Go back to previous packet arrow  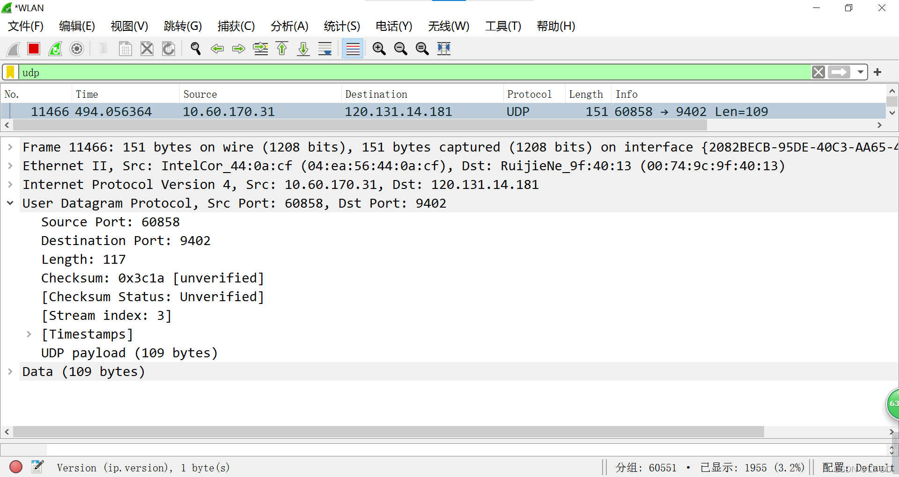coord(217,49)
